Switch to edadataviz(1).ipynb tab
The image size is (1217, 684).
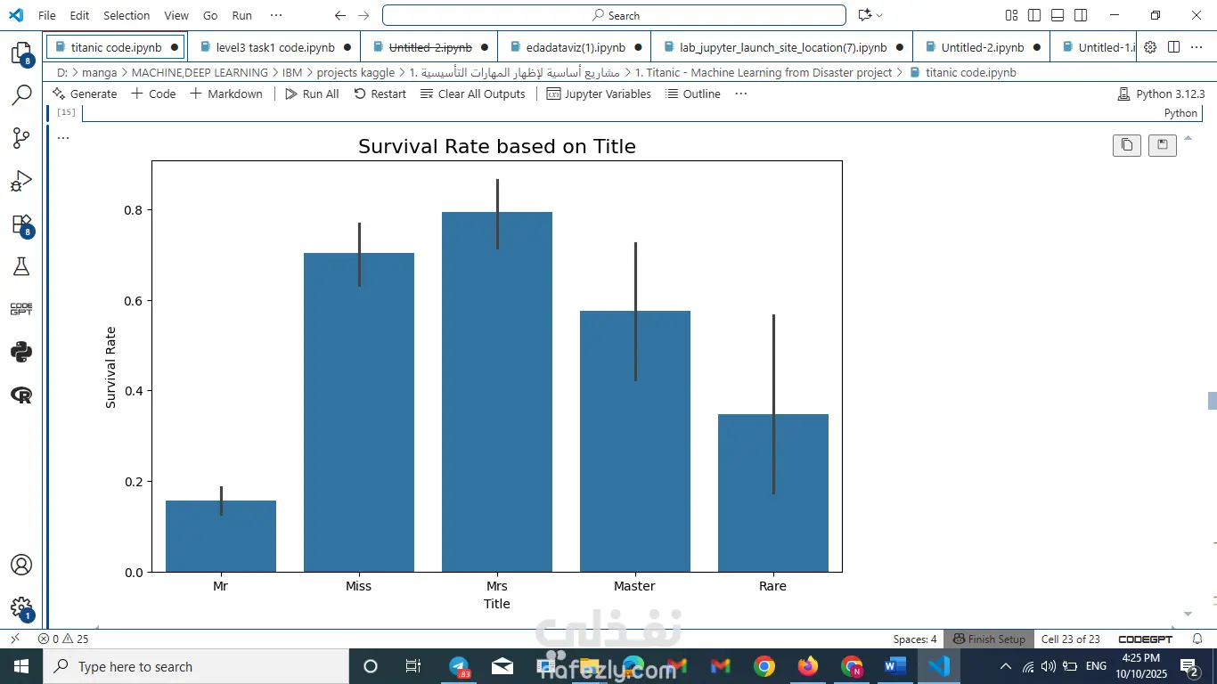pos(576,47)
